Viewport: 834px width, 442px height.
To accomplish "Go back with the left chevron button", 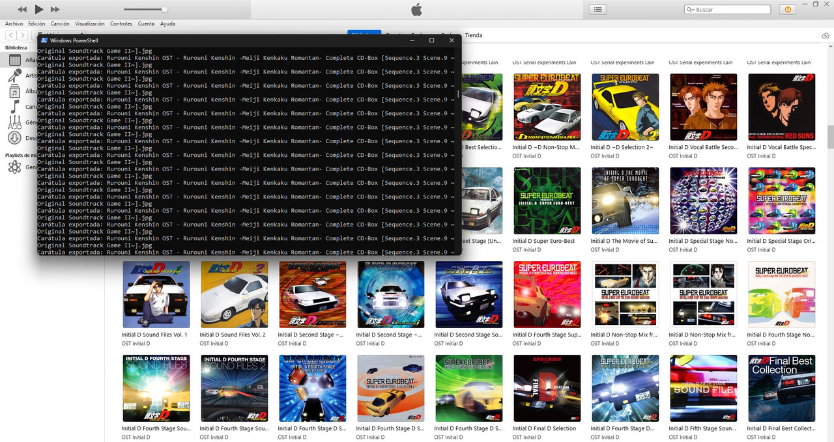I will (x=10, y=35).
